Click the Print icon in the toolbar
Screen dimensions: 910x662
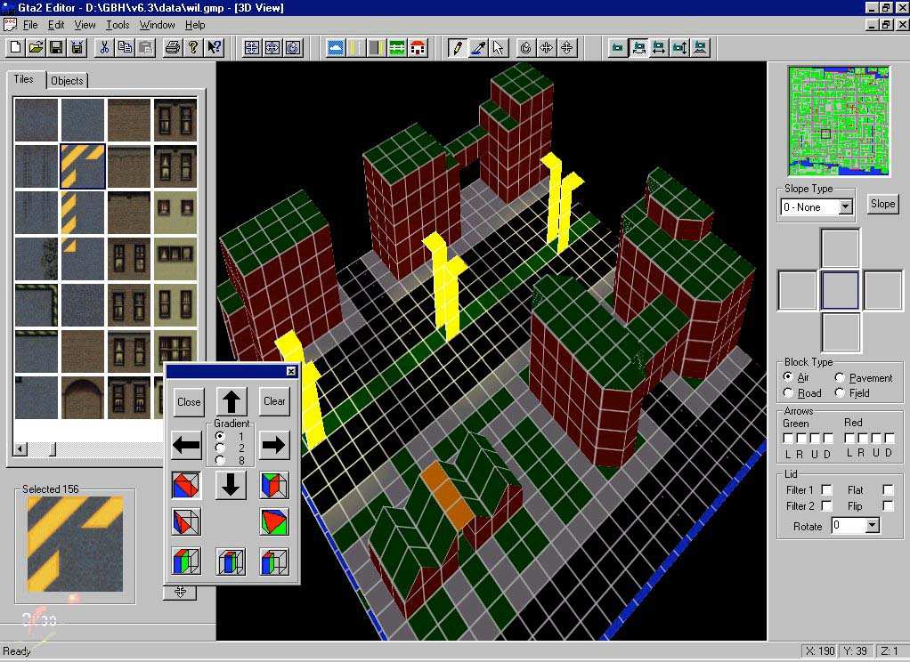pos(173,47)
